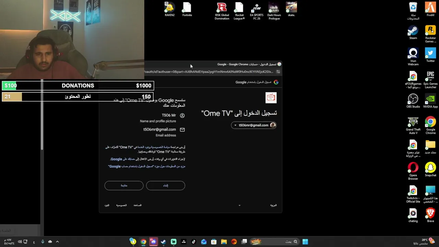Open Microsoft Store from the taskbar
Image resolution: width=439 pixels, height=247 pixels.
click(214, 242)
